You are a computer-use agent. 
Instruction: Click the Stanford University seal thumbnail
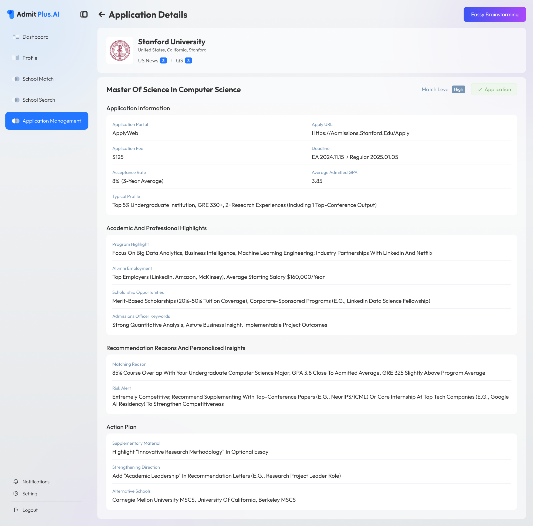pos(120,51)
